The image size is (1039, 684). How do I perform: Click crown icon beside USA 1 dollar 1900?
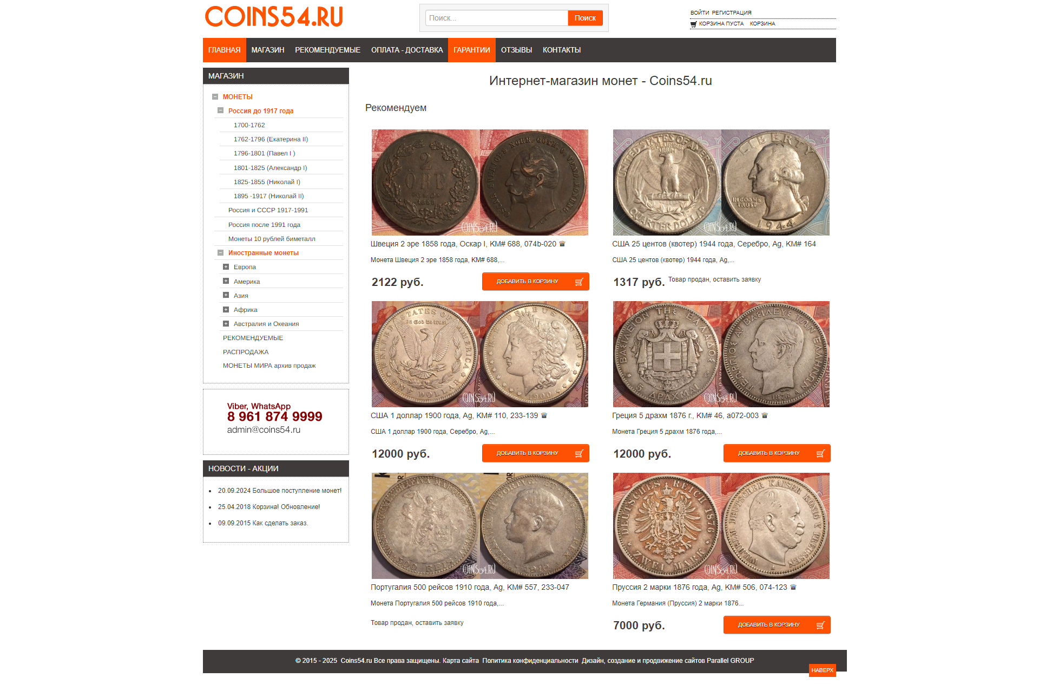click(x=544, y=415)
